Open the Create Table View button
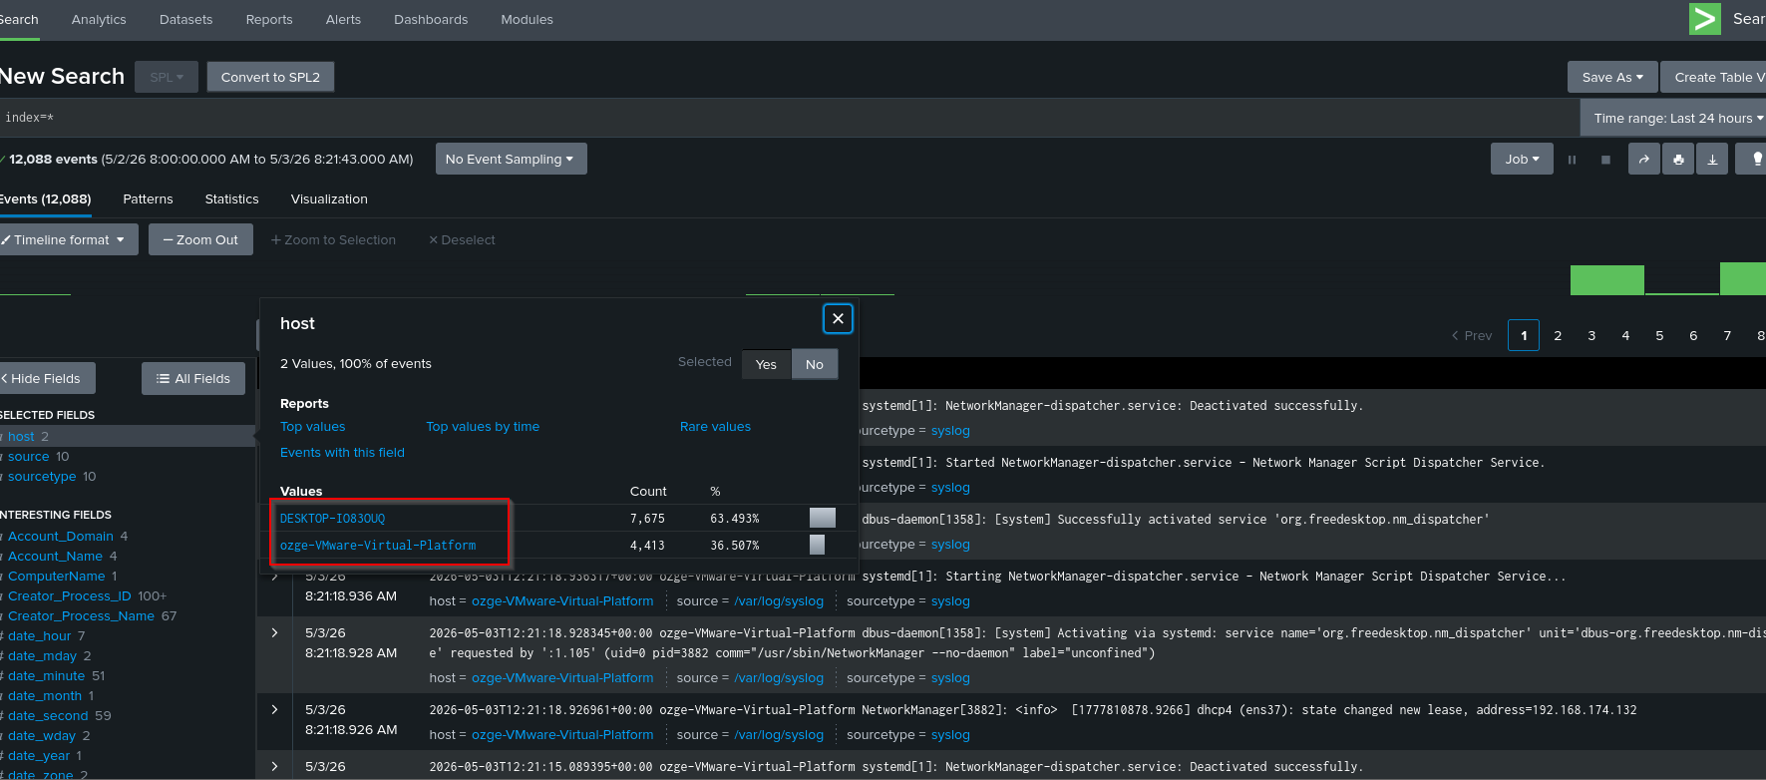 pos(1713,77)
